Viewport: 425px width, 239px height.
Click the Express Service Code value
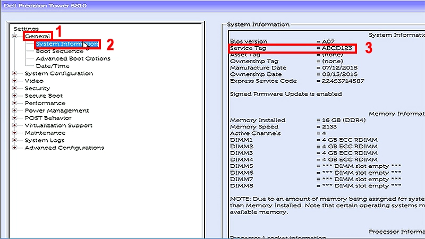pyautogui.click(x=343, y=81)
